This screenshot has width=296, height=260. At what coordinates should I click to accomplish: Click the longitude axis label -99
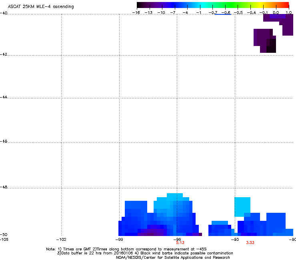point(119,240)
